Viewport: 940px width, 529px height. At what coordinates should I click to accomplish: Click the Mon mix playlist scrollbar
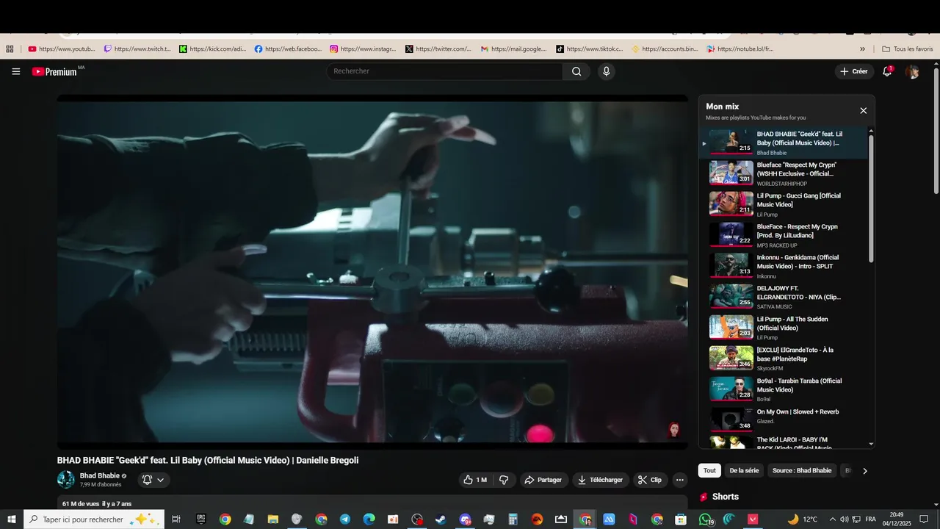(871, 198)
